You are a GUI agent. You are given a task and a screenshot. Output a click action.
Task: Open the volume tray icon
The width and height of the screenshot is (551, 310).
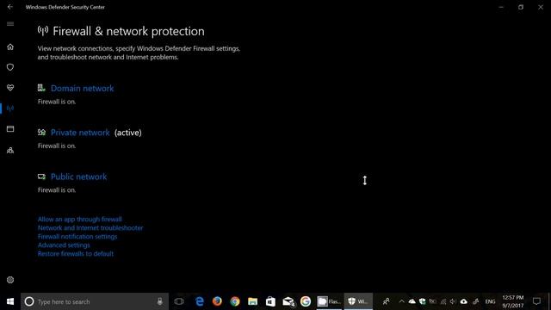pos(453,301)
